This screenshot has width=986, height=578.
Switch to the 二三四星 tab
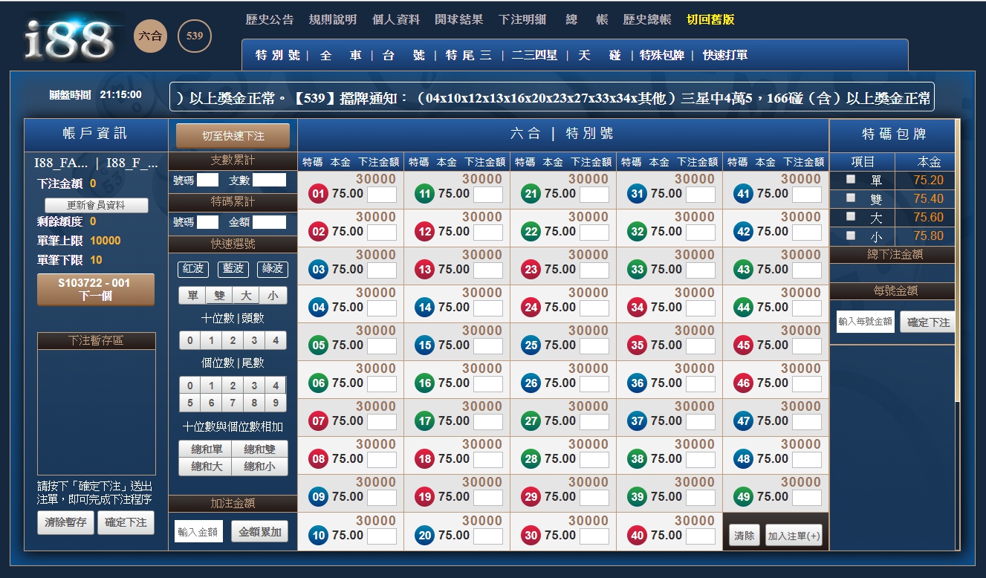pyautogui.click(x=534, y=55)
